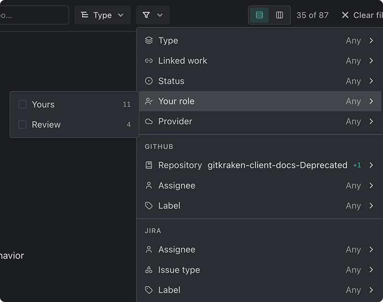Click the 35 of 87 count text
383x302 pixels.
pyautogui.click(x=312, y=15)
